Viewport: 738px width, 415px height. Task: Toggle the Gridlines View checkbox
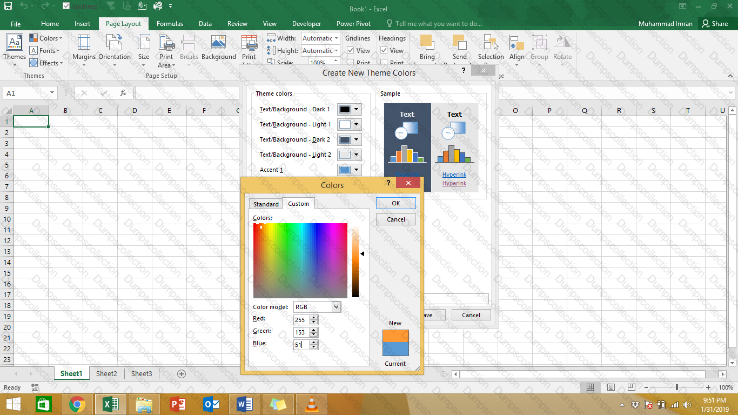350,51
